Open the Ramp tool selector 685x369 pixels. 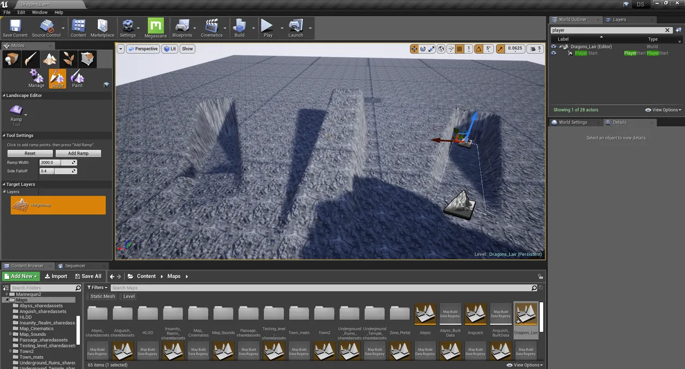17,114
